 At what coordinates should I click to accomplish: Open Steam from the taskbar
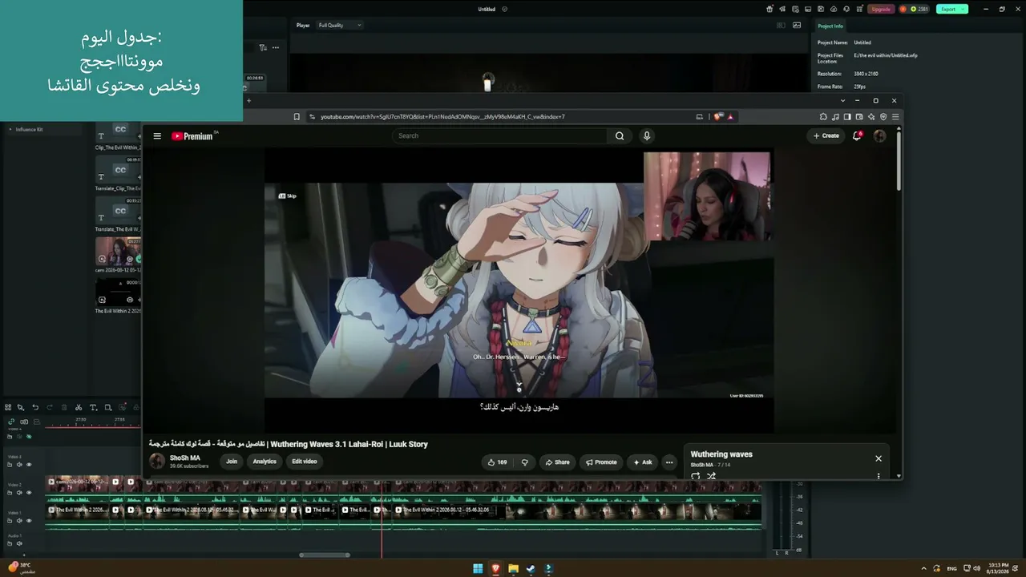[531, 569]
